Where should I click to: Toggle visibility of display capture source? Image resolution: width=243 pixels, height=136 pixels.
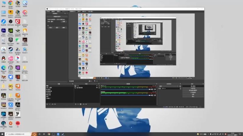tap(97, 88)
